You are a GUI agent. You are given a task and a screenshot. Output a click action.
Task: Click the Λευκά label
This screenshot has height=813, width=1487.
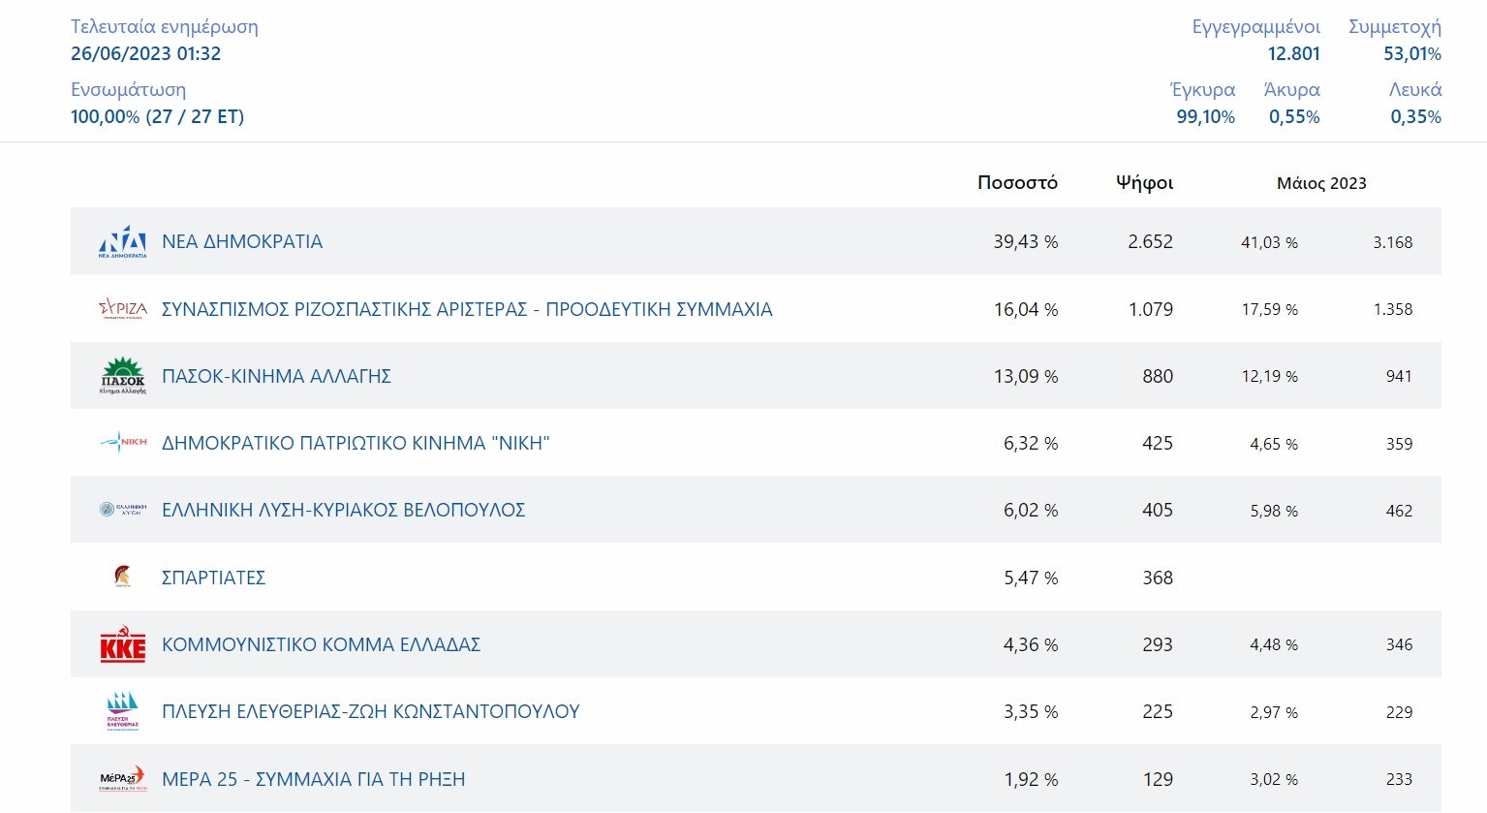pos(1415,89)
